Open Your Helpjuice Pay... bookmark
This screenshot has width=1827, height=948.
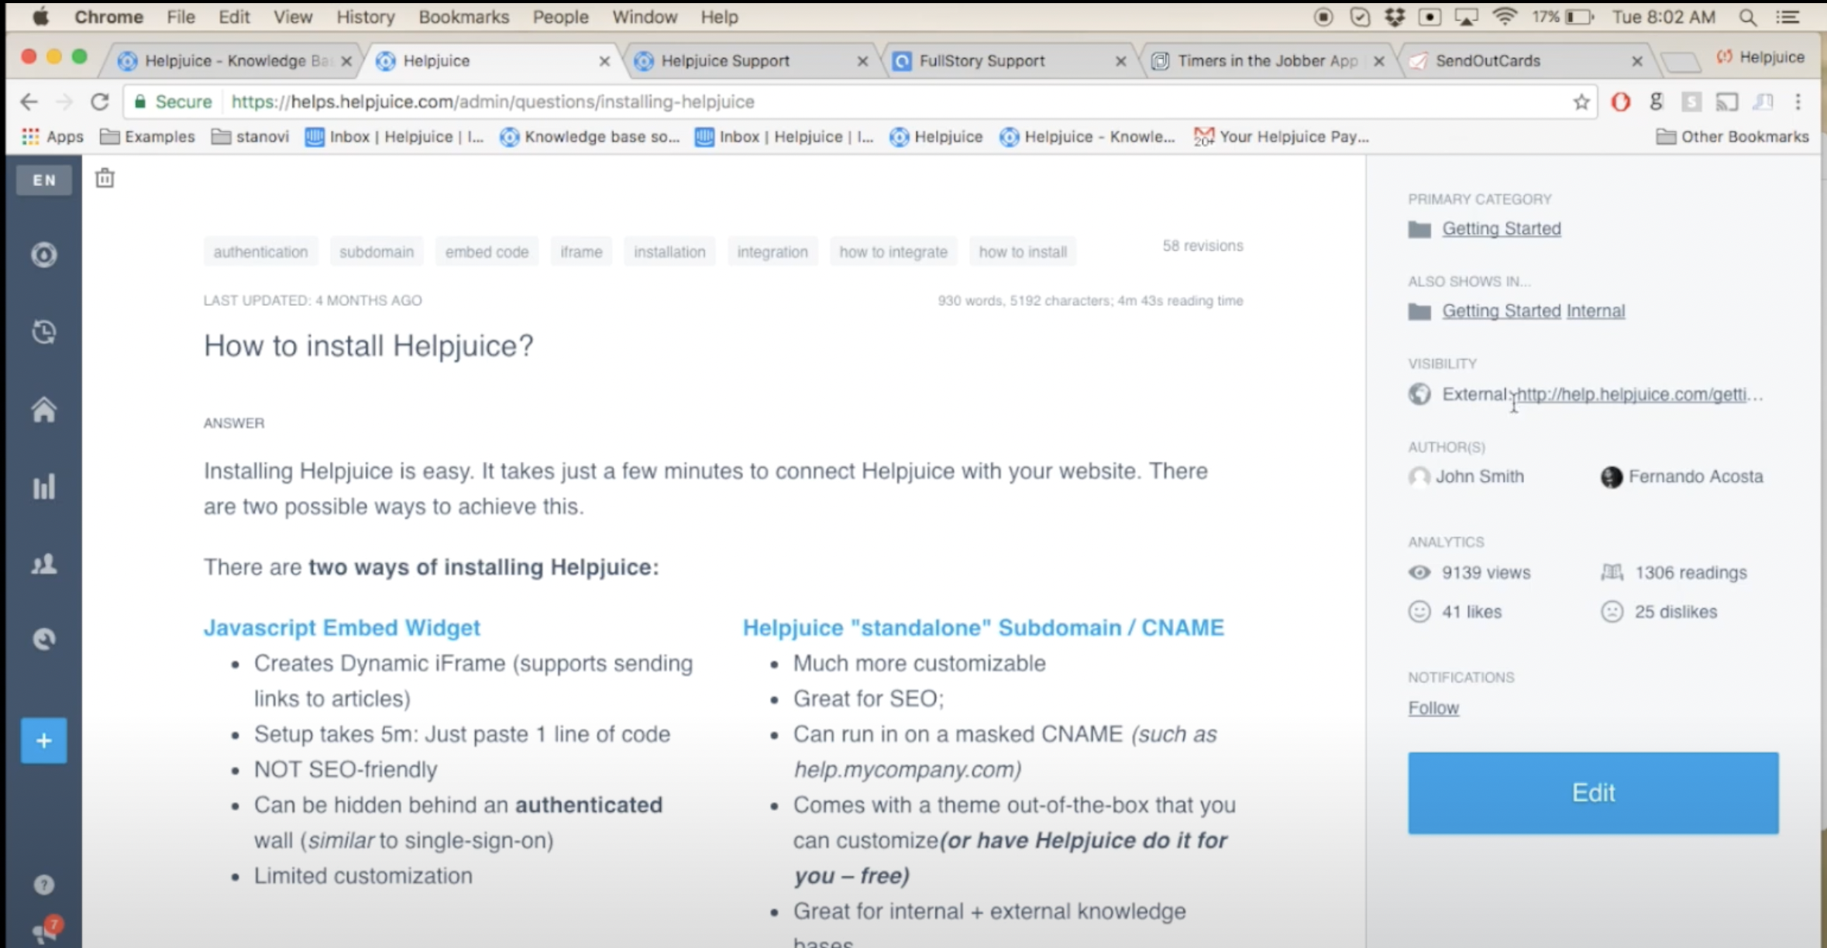coord(1282,136)
